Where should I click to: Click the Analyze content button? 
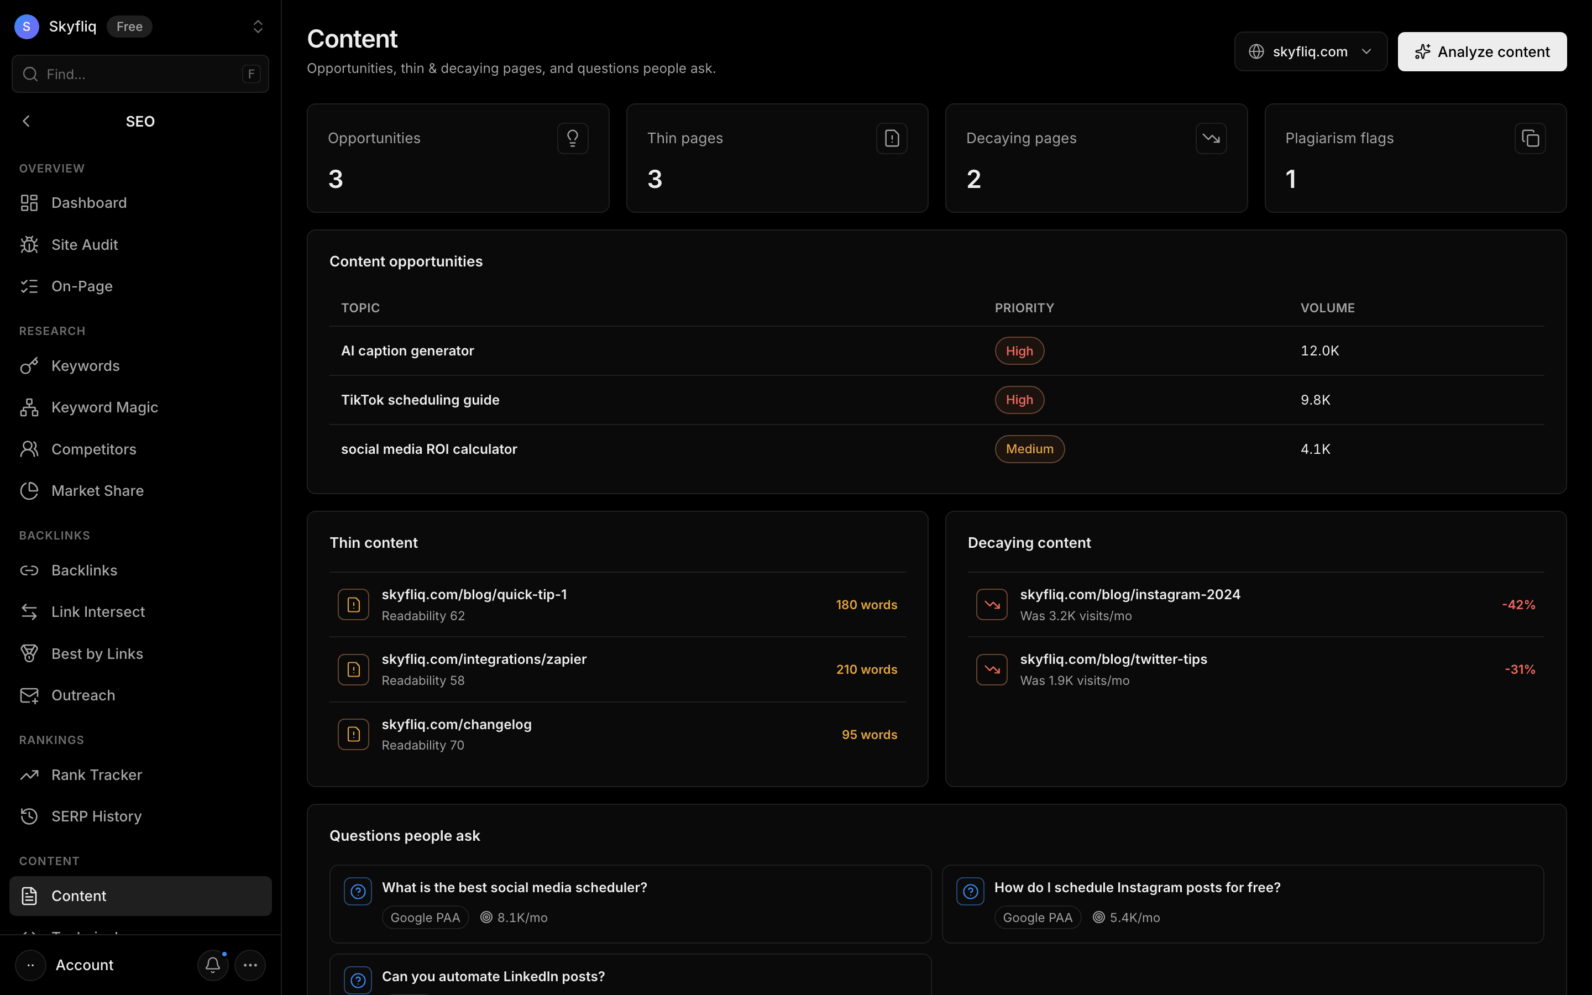[x=1482, y=51]
